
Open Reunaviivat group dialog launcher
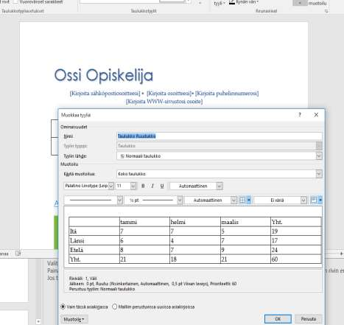point(326,11)
